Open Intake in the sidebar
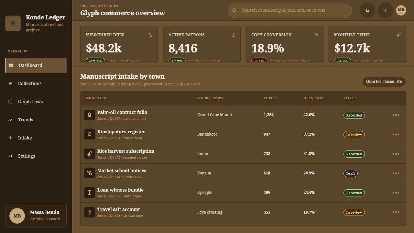 36,138
